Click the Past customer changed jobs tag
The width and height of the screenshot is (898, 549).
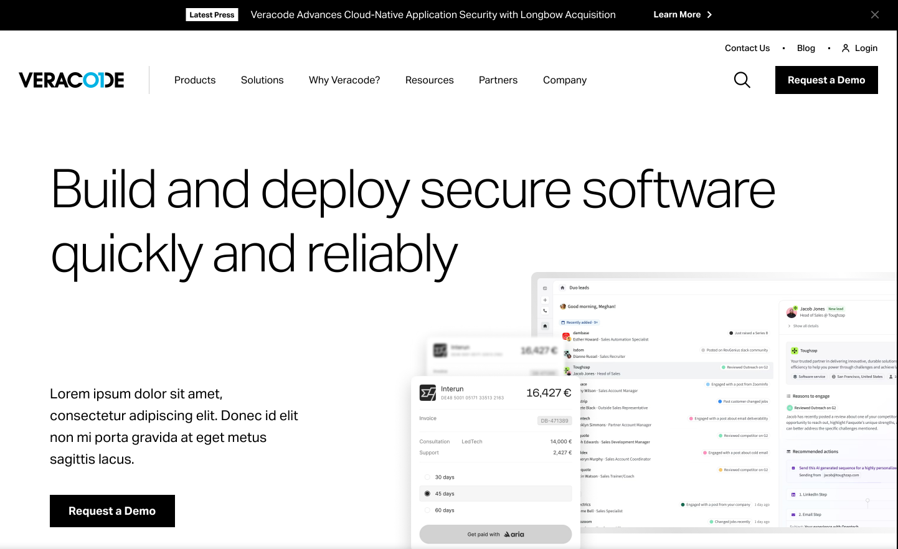click(x=743, y=401)
